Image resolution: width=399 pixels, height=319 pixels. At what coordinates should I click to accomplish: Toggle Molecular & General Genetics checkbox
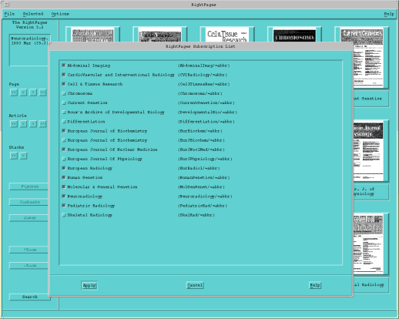pos(64,187)
